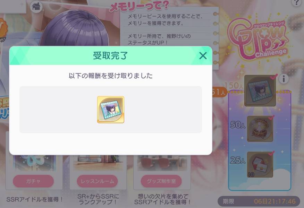Go to the home screen via house icon
The width and height of the screenshot is (304, 208).
tap(36, 7)
